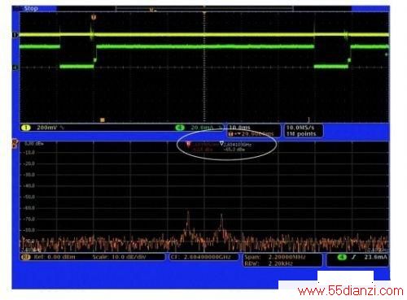Click the green channel 4 badge

pyautogui.click(x=180, y=128)
